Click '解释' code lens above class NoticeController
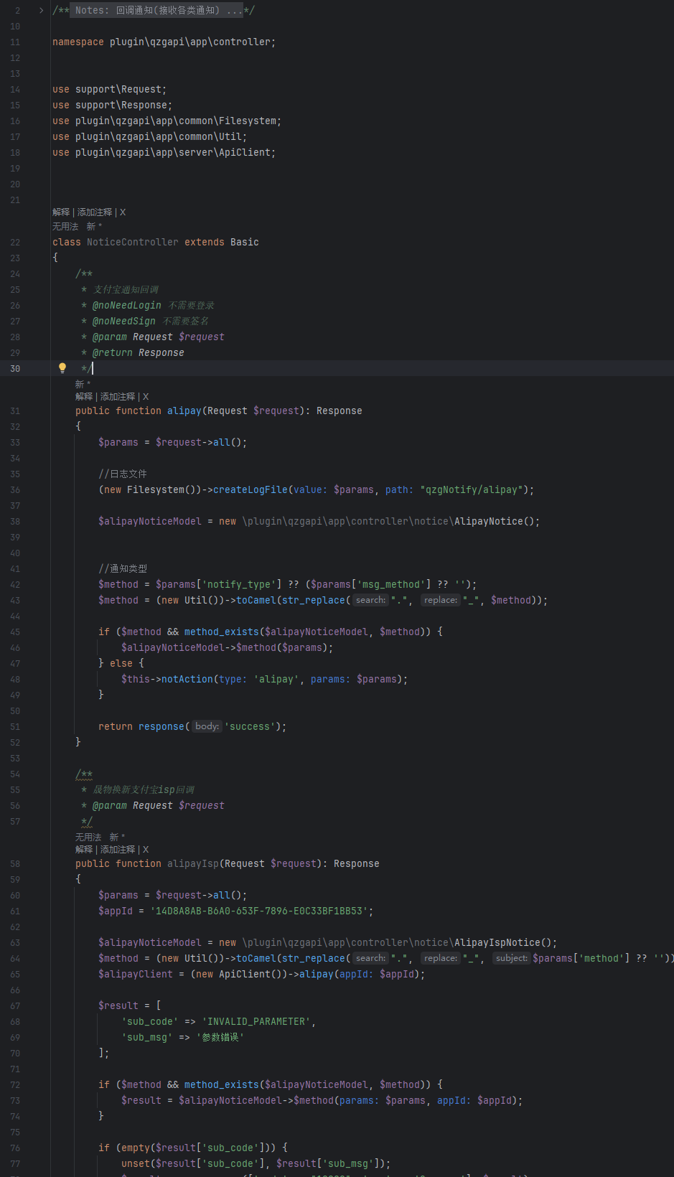This screenshot has height=1177, width=674. pyautogui.click(x=61, y=212)
